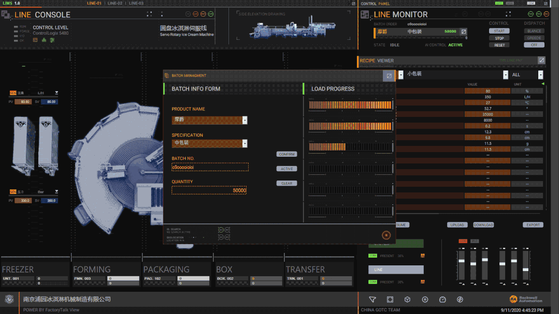Image resolution: width=559 pixels, height=314 pixels.
Task: Switch to the LINE-02 tab
Action: point(115,3)
